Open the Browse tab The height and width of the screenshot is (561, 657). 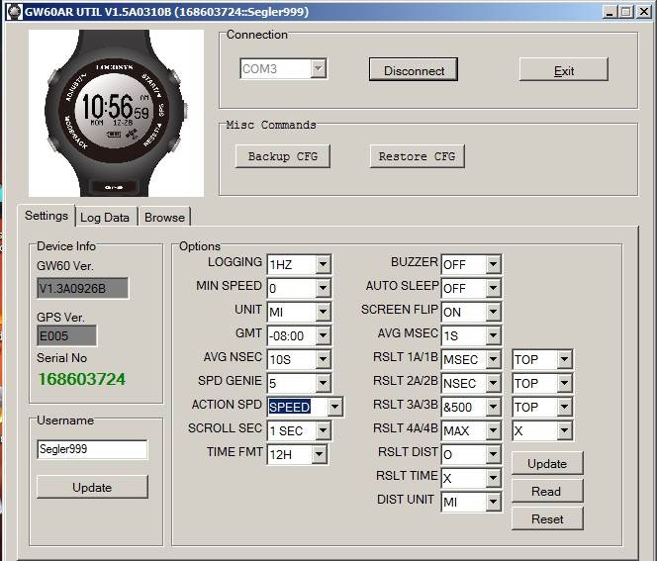point(164,218)
